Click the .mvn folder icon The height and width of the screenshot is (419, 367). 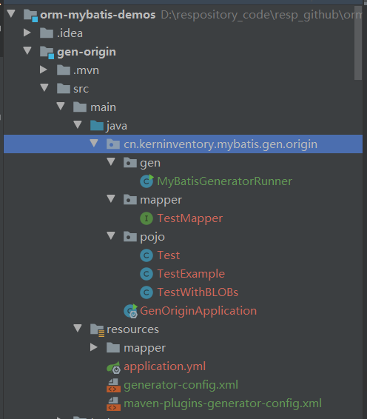point(64,70)
